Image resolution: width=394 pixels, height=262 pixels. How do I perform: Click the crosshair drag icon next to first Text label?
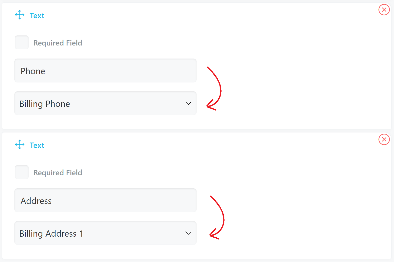click(x=19, y=15)
